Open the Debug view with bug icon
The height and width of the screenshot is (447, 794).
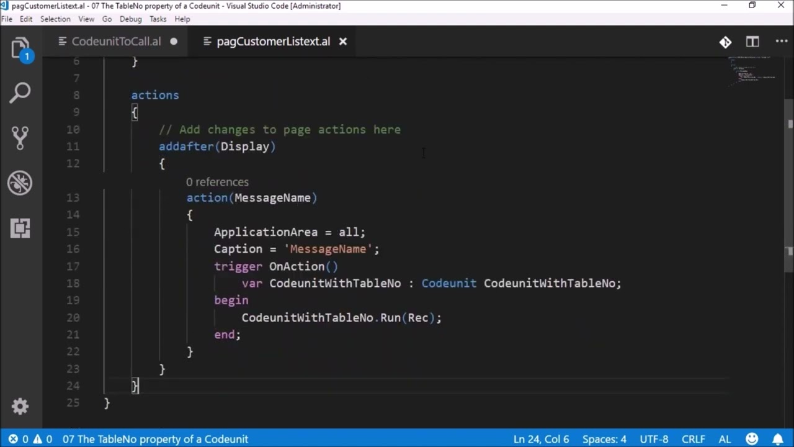20,183
